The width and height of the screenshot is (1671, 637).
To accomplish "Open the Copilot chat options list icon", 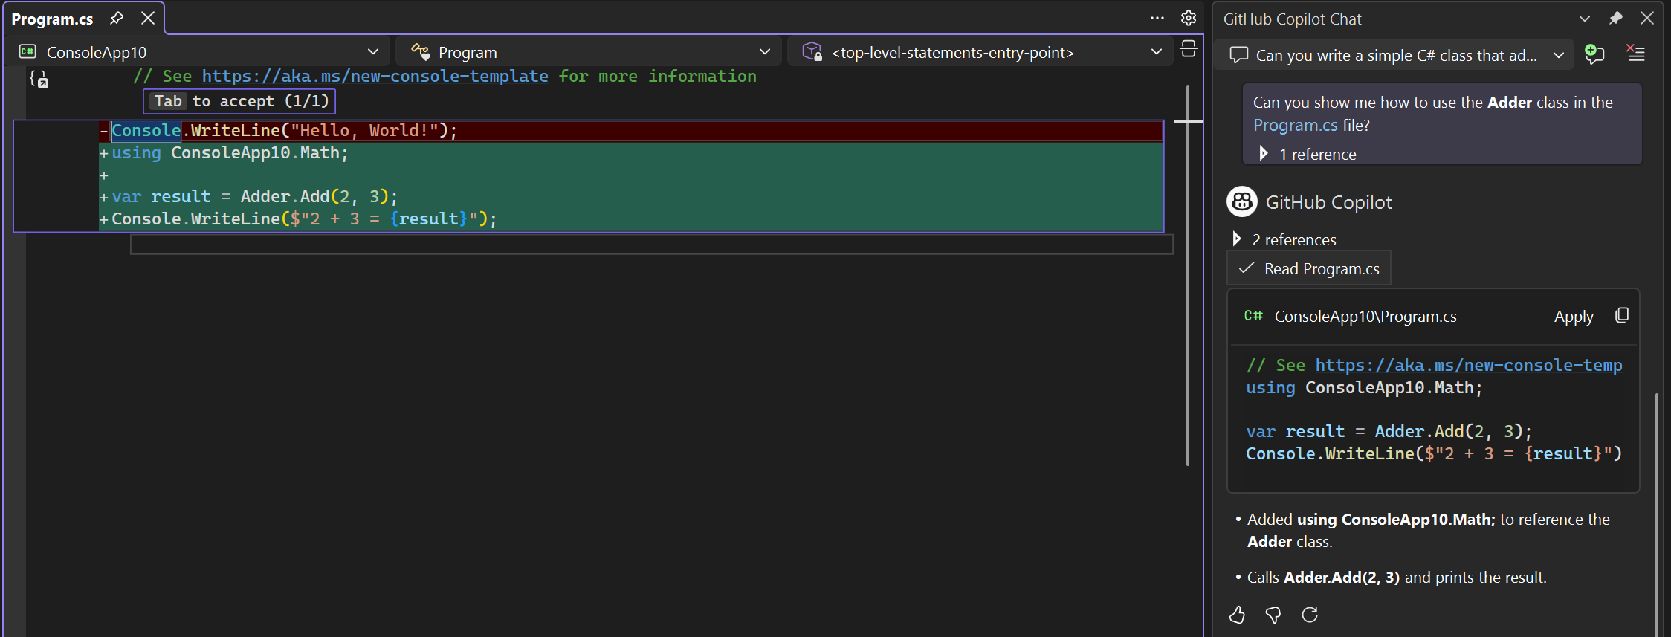I will click(1635, 54).
